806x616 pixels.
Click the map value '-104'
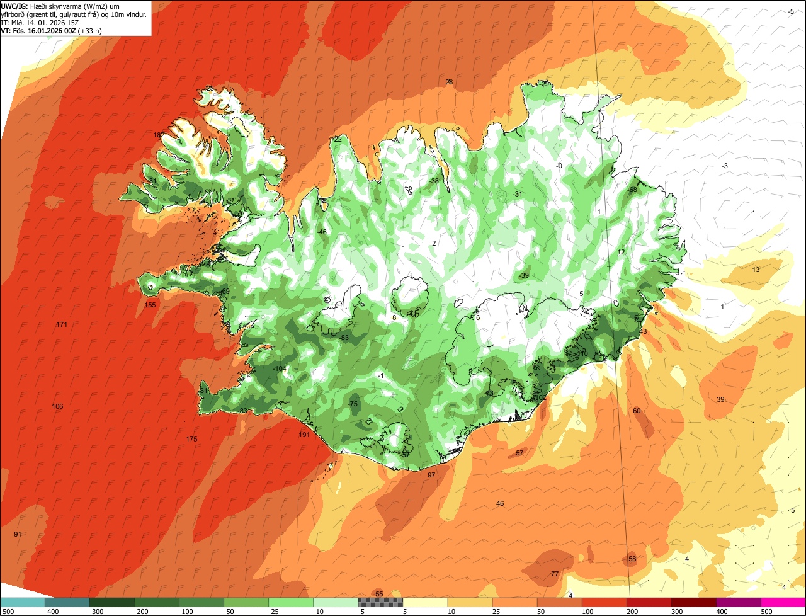[x=279, y=368]
